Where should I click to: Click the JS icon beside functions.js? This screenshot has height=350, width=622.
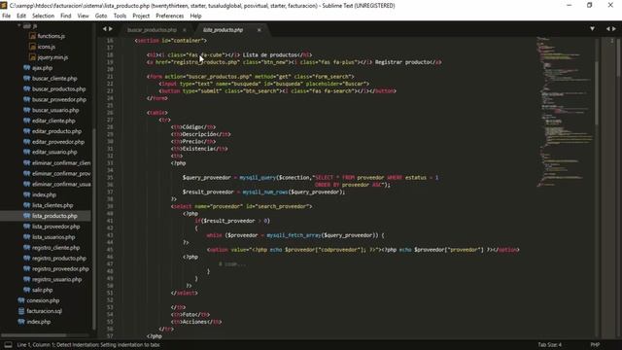(32, 36)
